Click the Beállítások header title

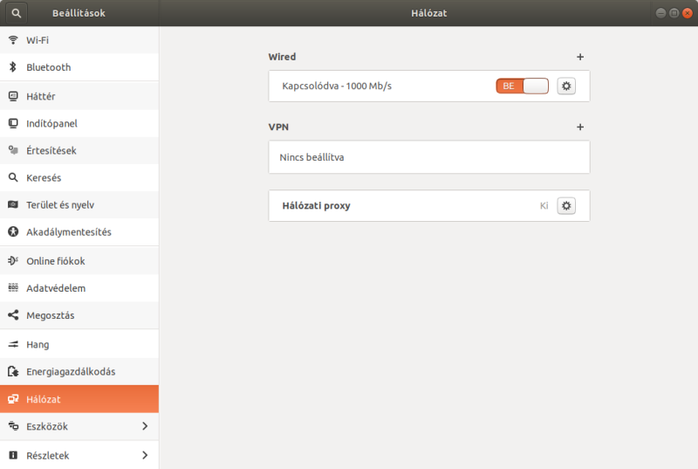(79, 13)
